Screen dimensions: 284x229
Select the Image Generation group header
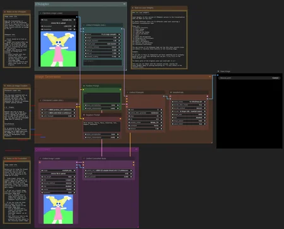pos(123,77)
